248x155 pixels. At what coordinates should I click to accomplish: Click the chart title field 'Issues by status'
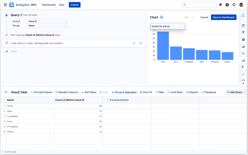[x=167, y=26]
